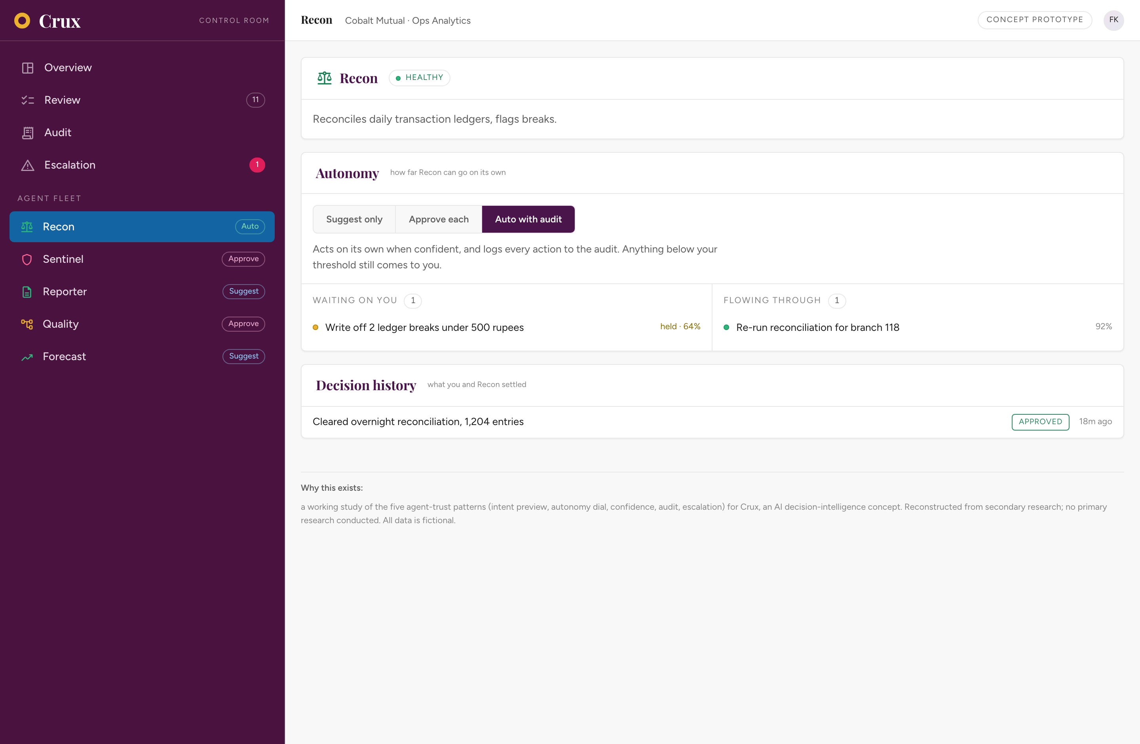
Task: Click the Audit receipt icon
Action: pyautogui.click(x=28, y=133)
